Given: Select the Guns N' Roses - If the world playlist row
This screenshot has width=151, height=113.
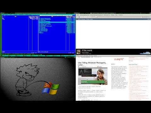Looking at the screenshot, I should point(113,19).
